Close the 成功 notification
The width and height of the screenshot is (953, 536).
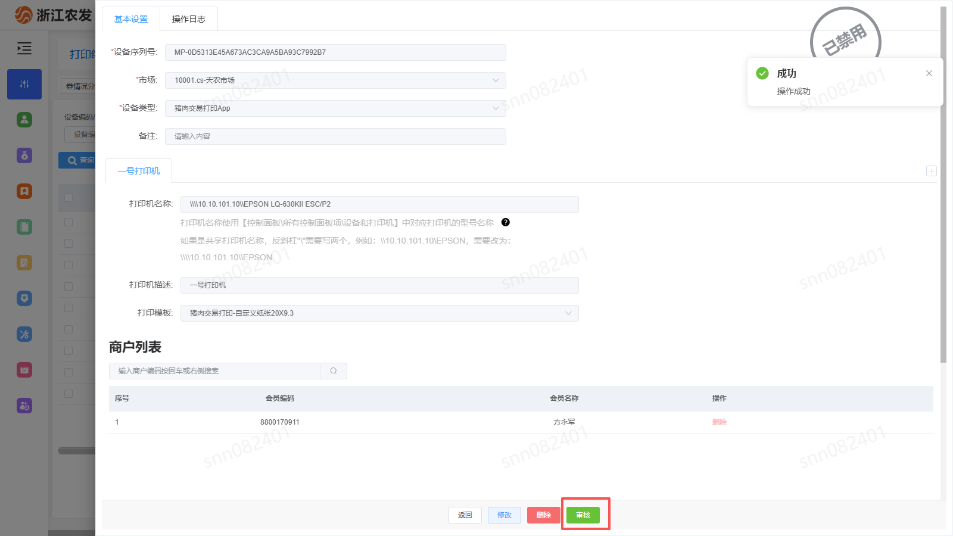tap(929, 73)
